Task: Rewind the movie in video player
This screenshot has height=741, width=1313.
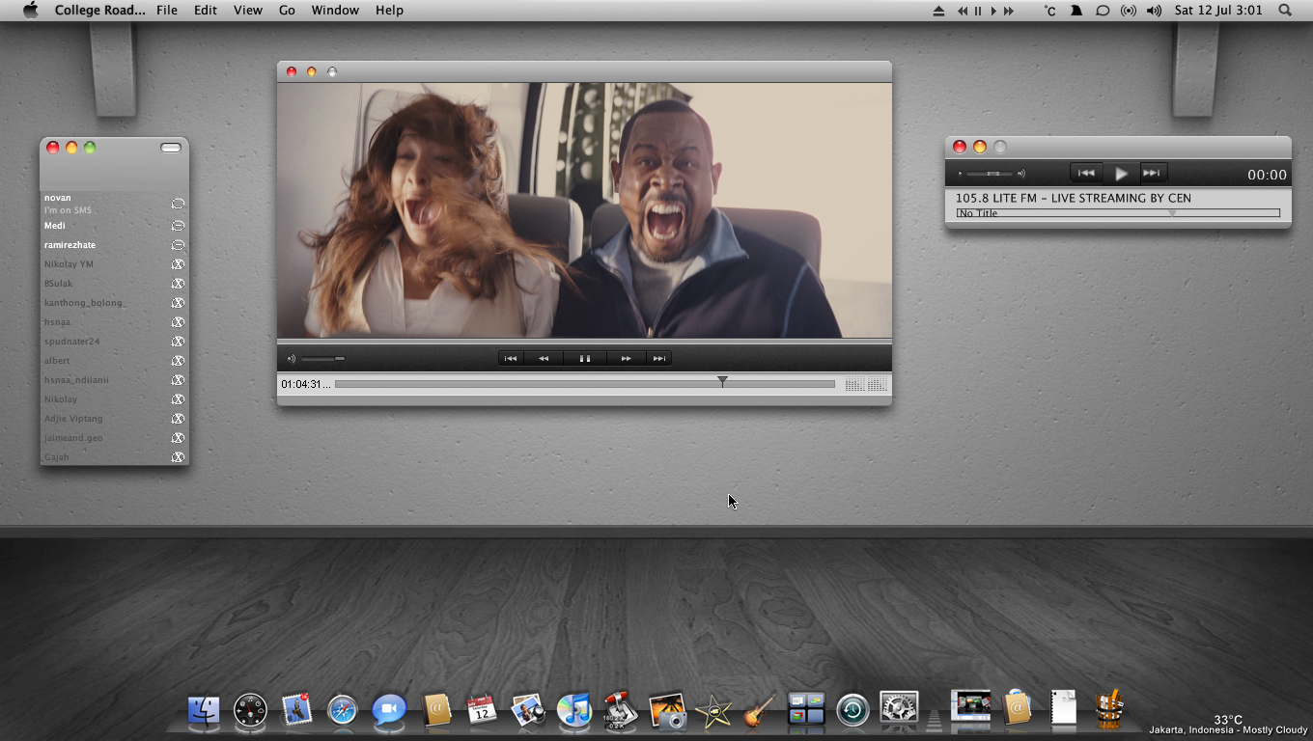Action: [544, 358]
